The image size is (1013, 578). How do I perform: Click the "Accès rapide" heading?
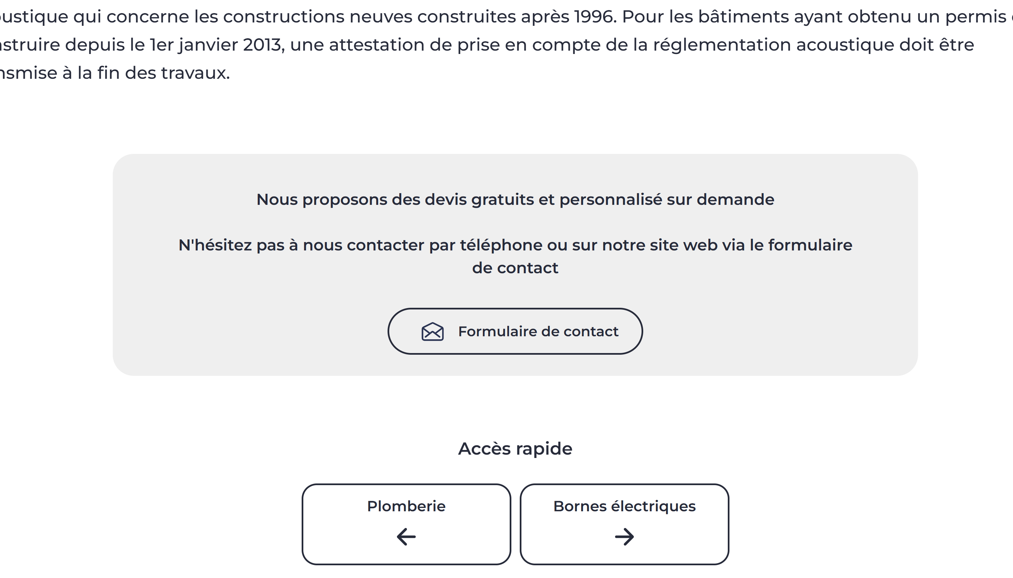515,449
